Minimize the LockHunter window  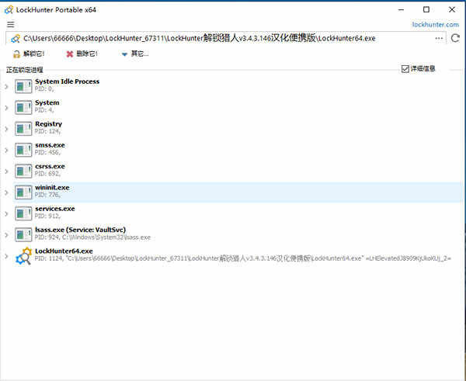pos(401,10)
